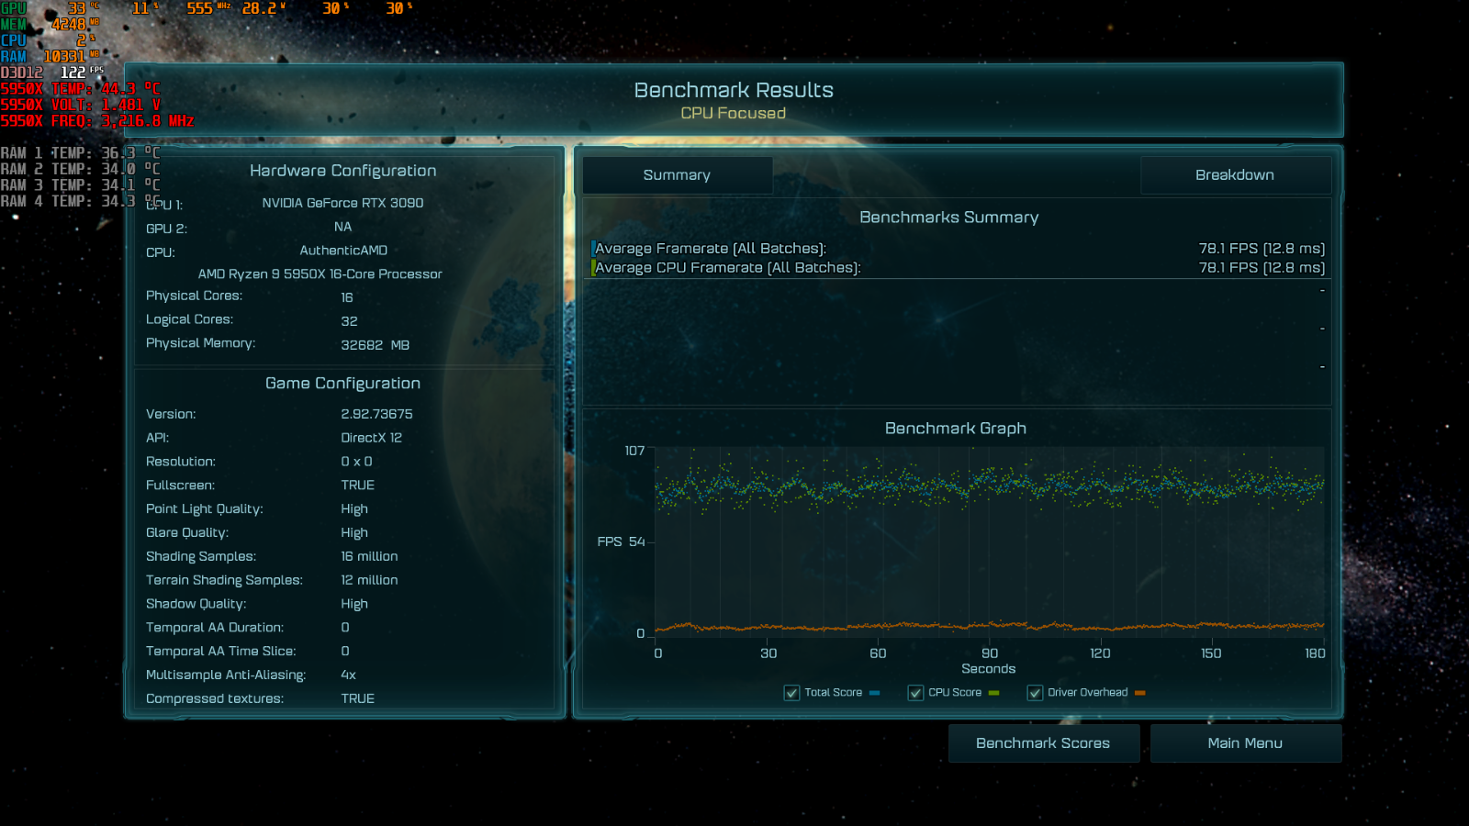Click the Glare Quality label

click(x=187, y=533)
